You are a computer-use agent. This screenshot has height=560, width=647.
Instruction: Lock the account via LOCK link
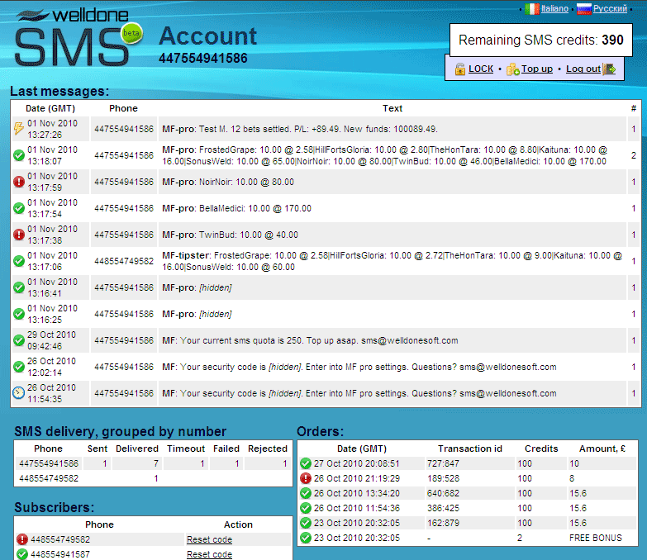pos(481,69)
